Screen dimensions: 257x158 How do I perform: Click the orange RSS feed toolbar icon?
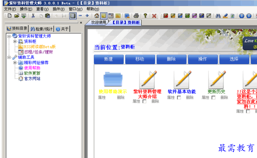click(118, 16)
